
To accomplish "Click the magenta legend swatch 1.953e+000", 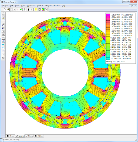I will (108, 15).
